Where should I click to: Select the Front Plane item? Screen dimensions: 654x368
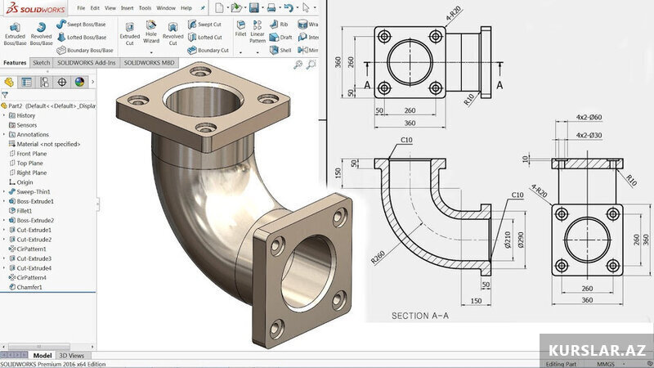point(28,154)
